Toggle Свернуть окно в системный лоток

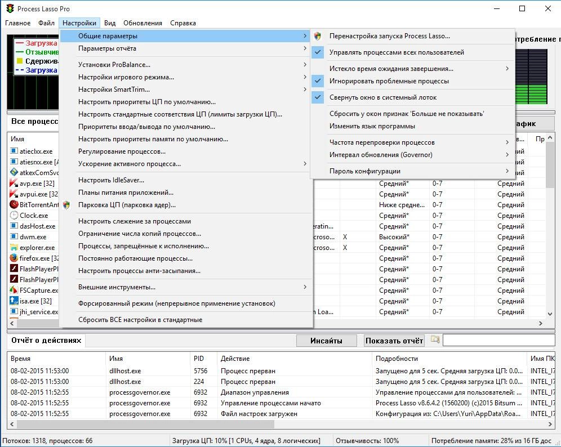tap(412, 97)
